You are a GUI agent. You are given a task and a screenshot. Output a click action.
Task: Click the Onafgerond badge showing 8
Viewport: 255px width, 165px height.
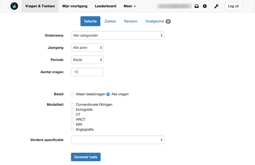[x=168, y=21]
